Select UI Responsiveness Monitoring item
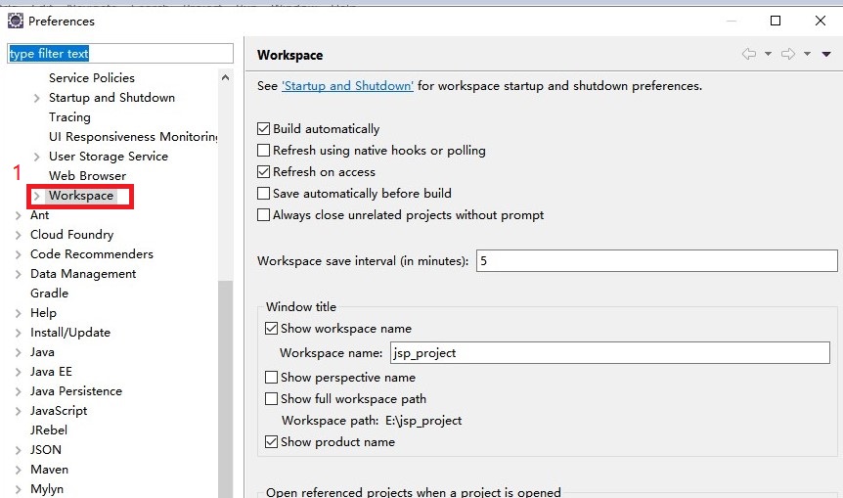Viewport: 843px width, 498px height. point(133,137)
